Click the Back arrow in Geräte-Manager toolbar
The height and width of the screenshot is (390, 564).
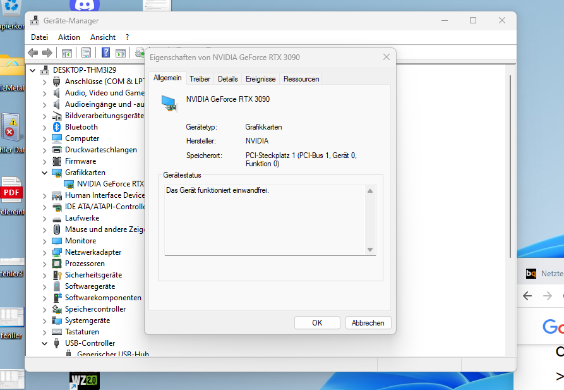[33, 53]
